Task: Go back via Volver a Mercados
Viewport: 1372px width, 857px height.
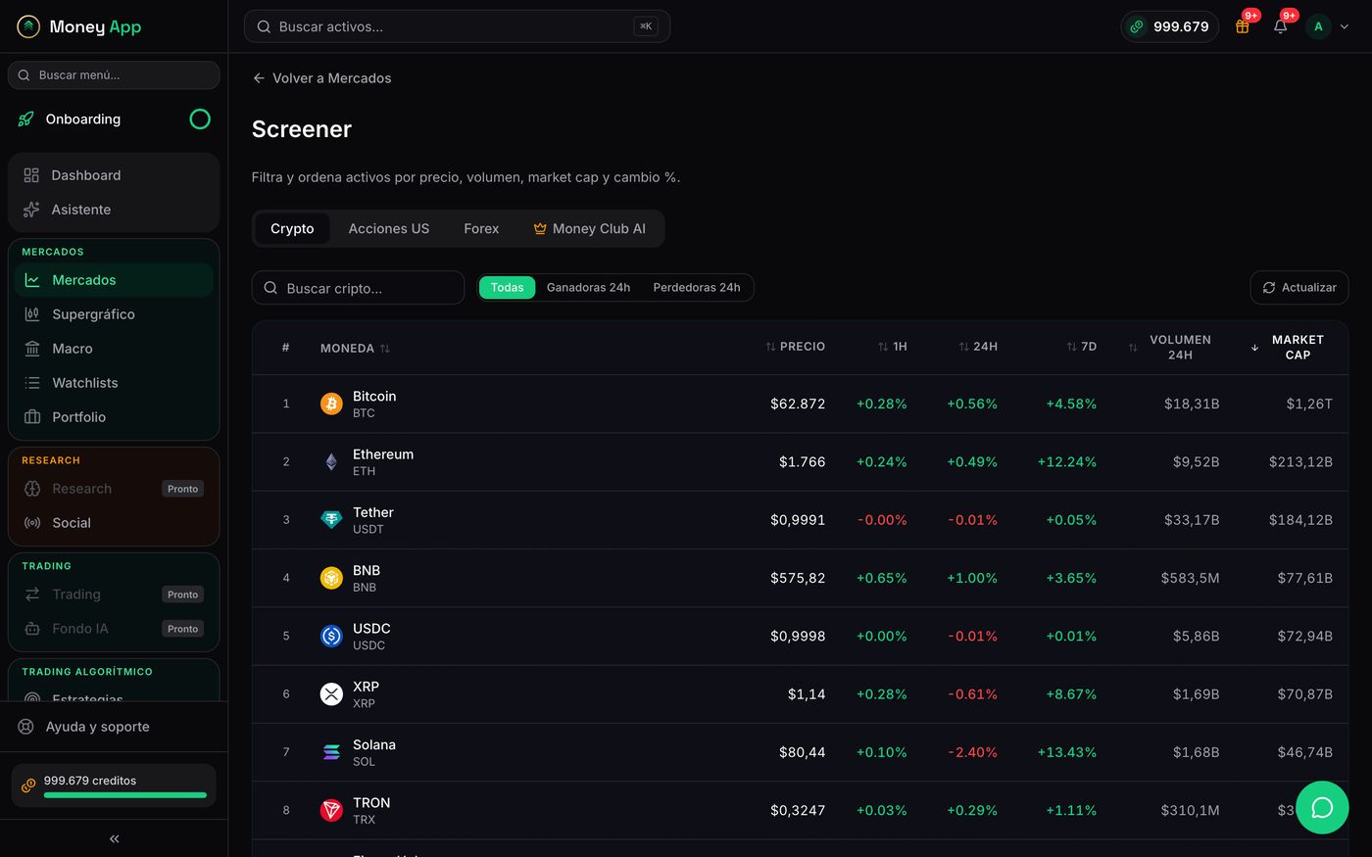Action: click(321, 78)
